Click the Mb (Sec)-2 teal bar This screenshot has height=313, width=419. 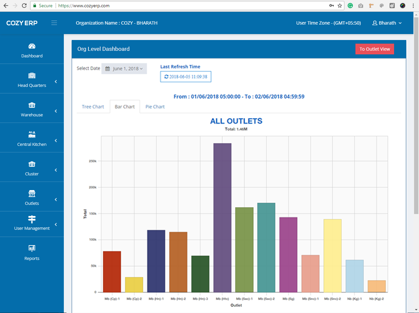(x=266, y=247)
